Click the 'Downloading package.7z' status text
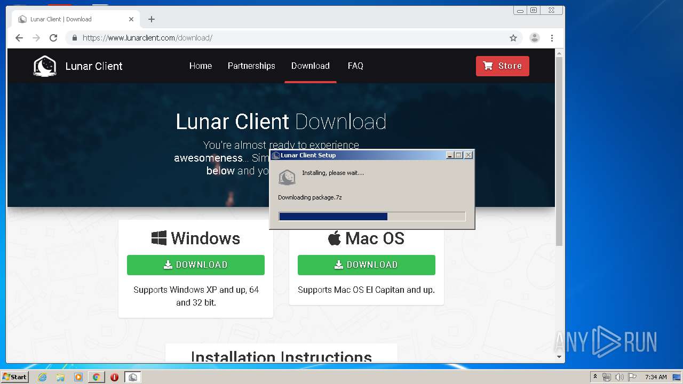Viewport: 683px width, 384px height. (310, 197)
